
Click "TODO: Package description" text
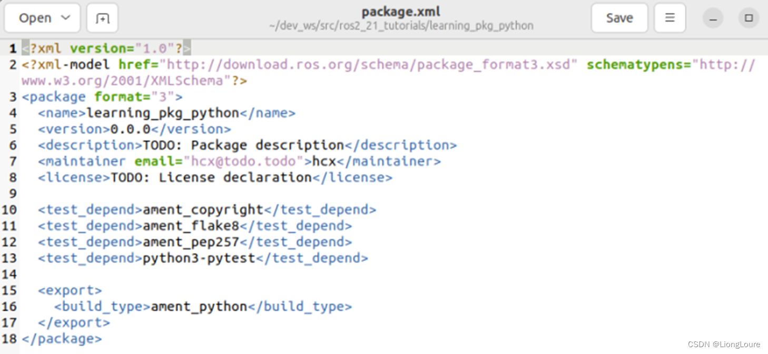click(x=243, y=145)
